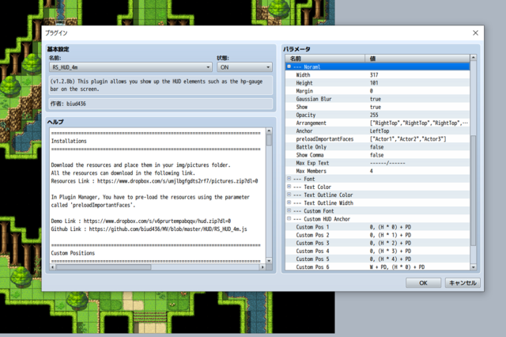Click the Anchor value LeftTop
Image resolution: width=506 pixels, height=337 pixels.
(x=379, y=131)
